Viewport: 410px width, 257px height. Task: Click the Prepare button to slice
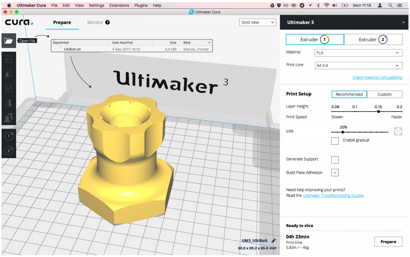click(x=388, y=242)
